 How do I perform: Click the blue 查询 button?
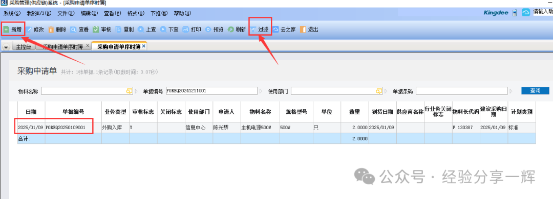535,91
